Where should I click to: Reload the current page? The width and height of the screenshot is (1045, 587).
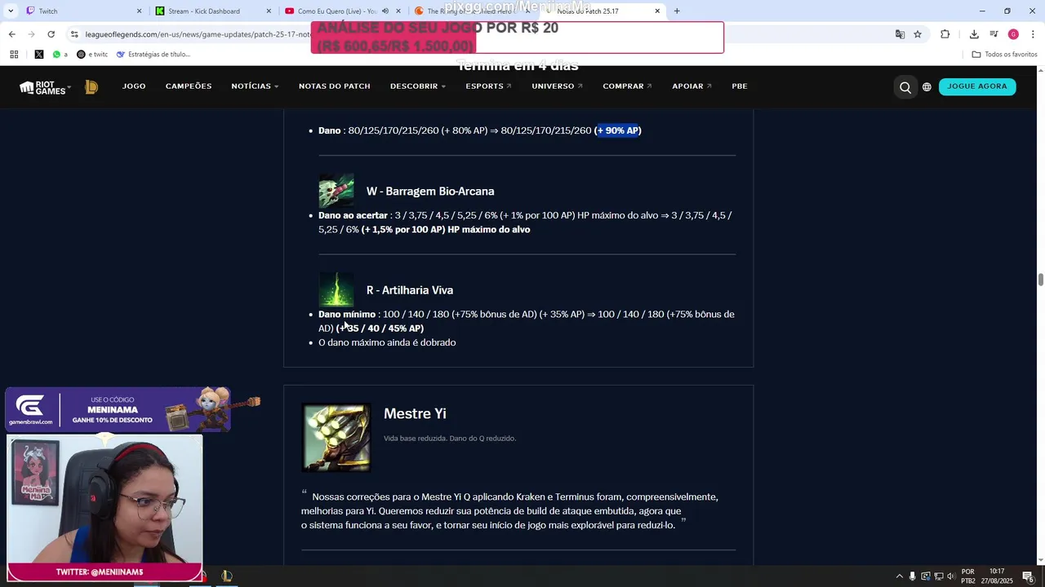51,34
